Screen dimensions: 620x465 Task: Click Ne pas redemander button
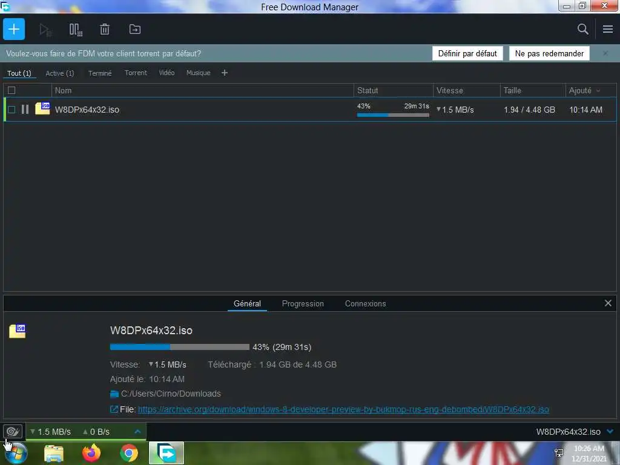pos(549,53)
